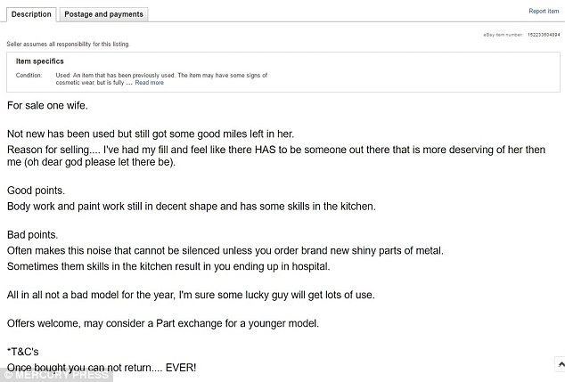Screen dimensions: 565x382
Task: Click the 'Bad points.' line
Action: 32,235
